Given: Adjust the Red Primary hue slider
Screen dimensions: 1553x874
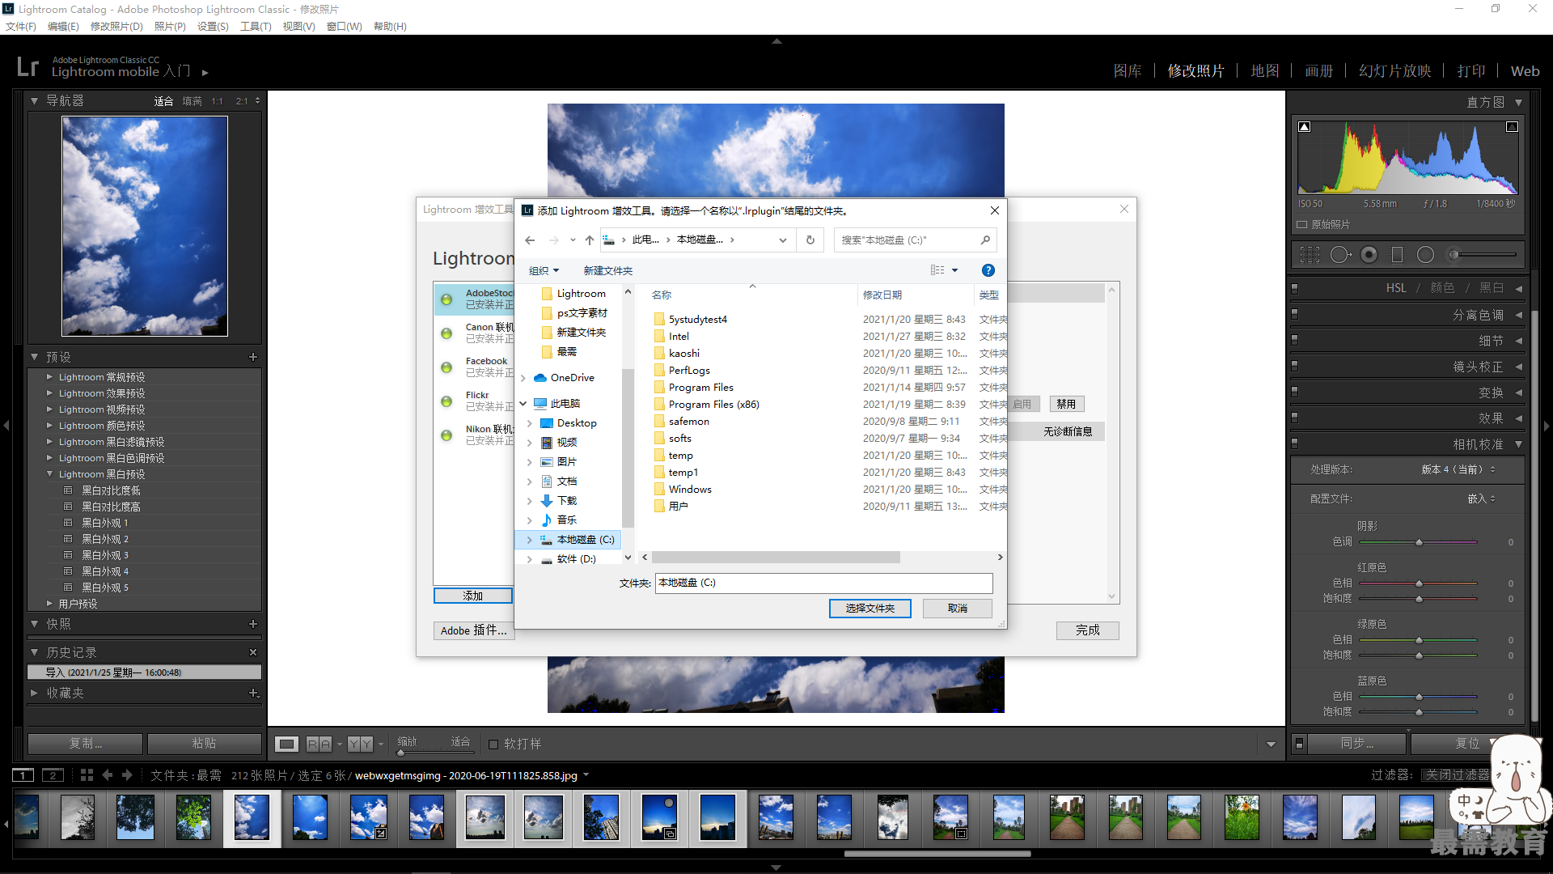Looking at the screenshot, I should click(x=1419, y=583).
